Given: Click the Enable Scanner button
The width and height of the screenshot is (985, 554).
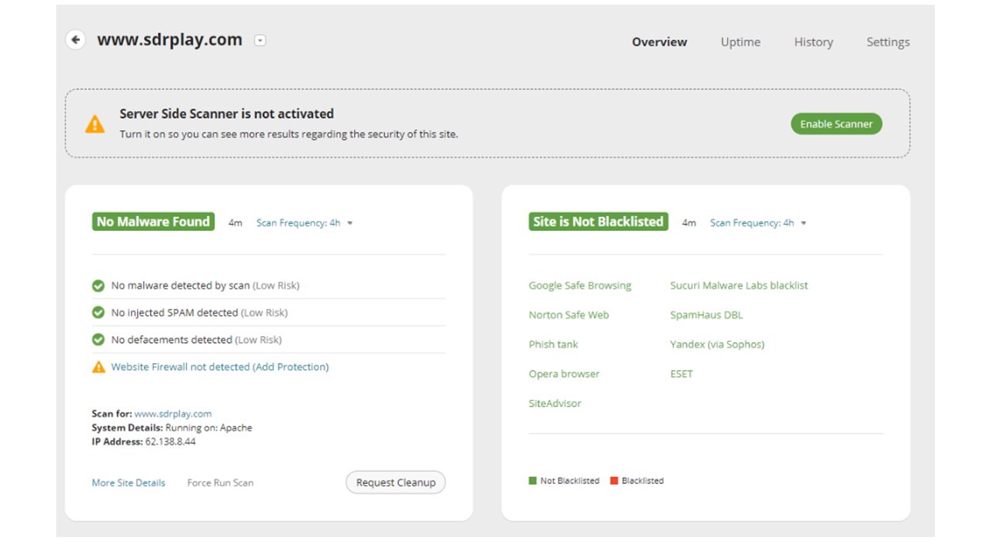Looking at the screenshot, I should point(836,124).
